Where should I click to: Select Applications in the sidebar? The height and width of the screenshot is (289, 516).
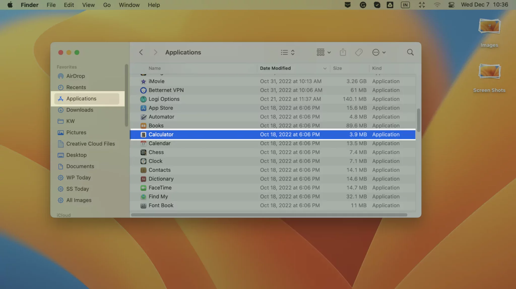pyautogui.click(x=87, y=99)
